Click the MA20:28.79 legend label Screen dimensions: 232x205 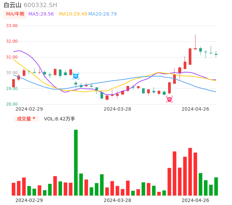click(x=102, y=14)
